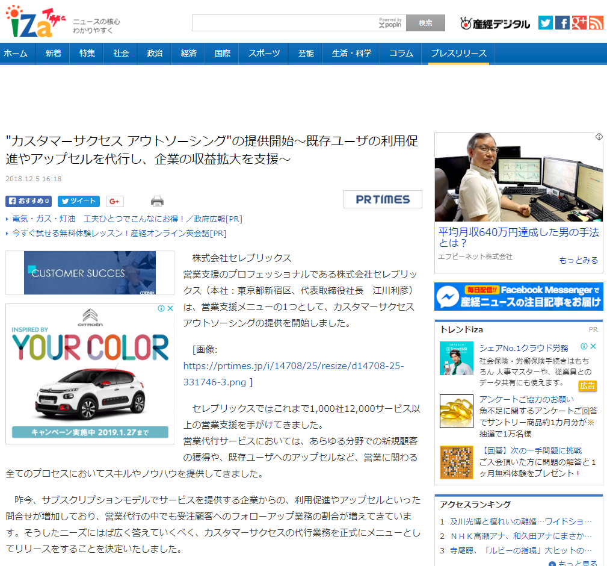The width and height of the screenshot is (607, 566).
Task: Open ranking item ＮＨＫ高瀬アナ
Action: click(x=521, y=536)
